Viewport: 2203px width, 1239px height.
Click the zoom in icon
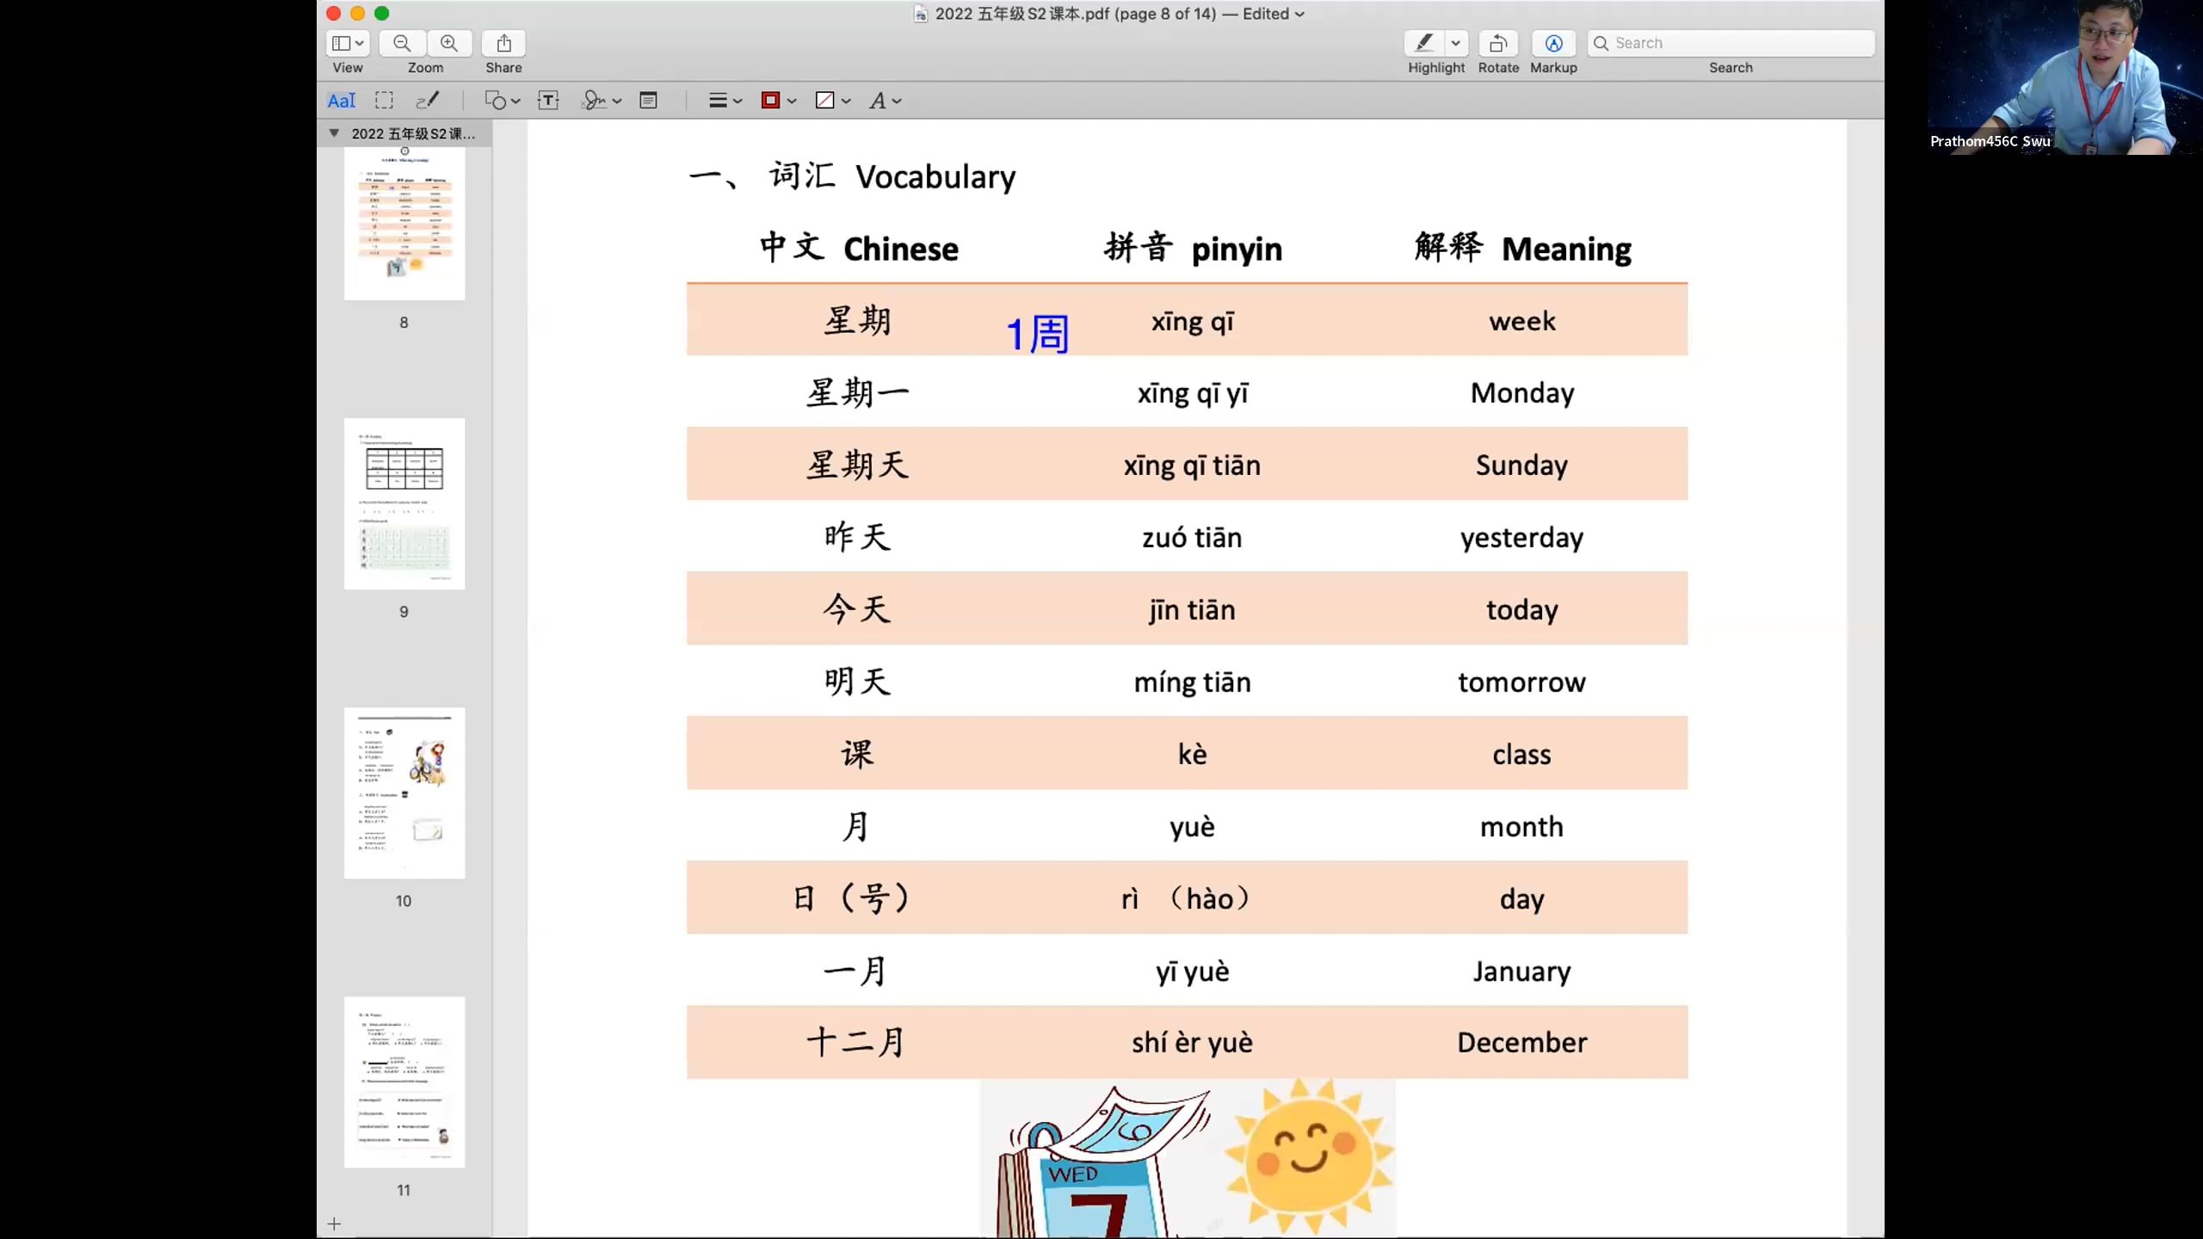[x=447, y=42]
